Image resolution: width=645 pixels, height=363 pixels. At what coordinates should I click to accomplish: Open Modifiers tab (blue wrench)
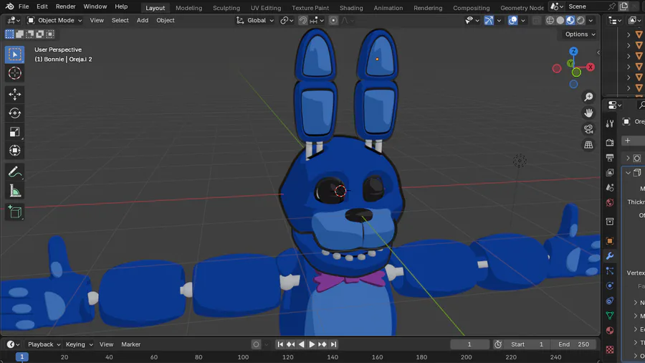(610, 256)
